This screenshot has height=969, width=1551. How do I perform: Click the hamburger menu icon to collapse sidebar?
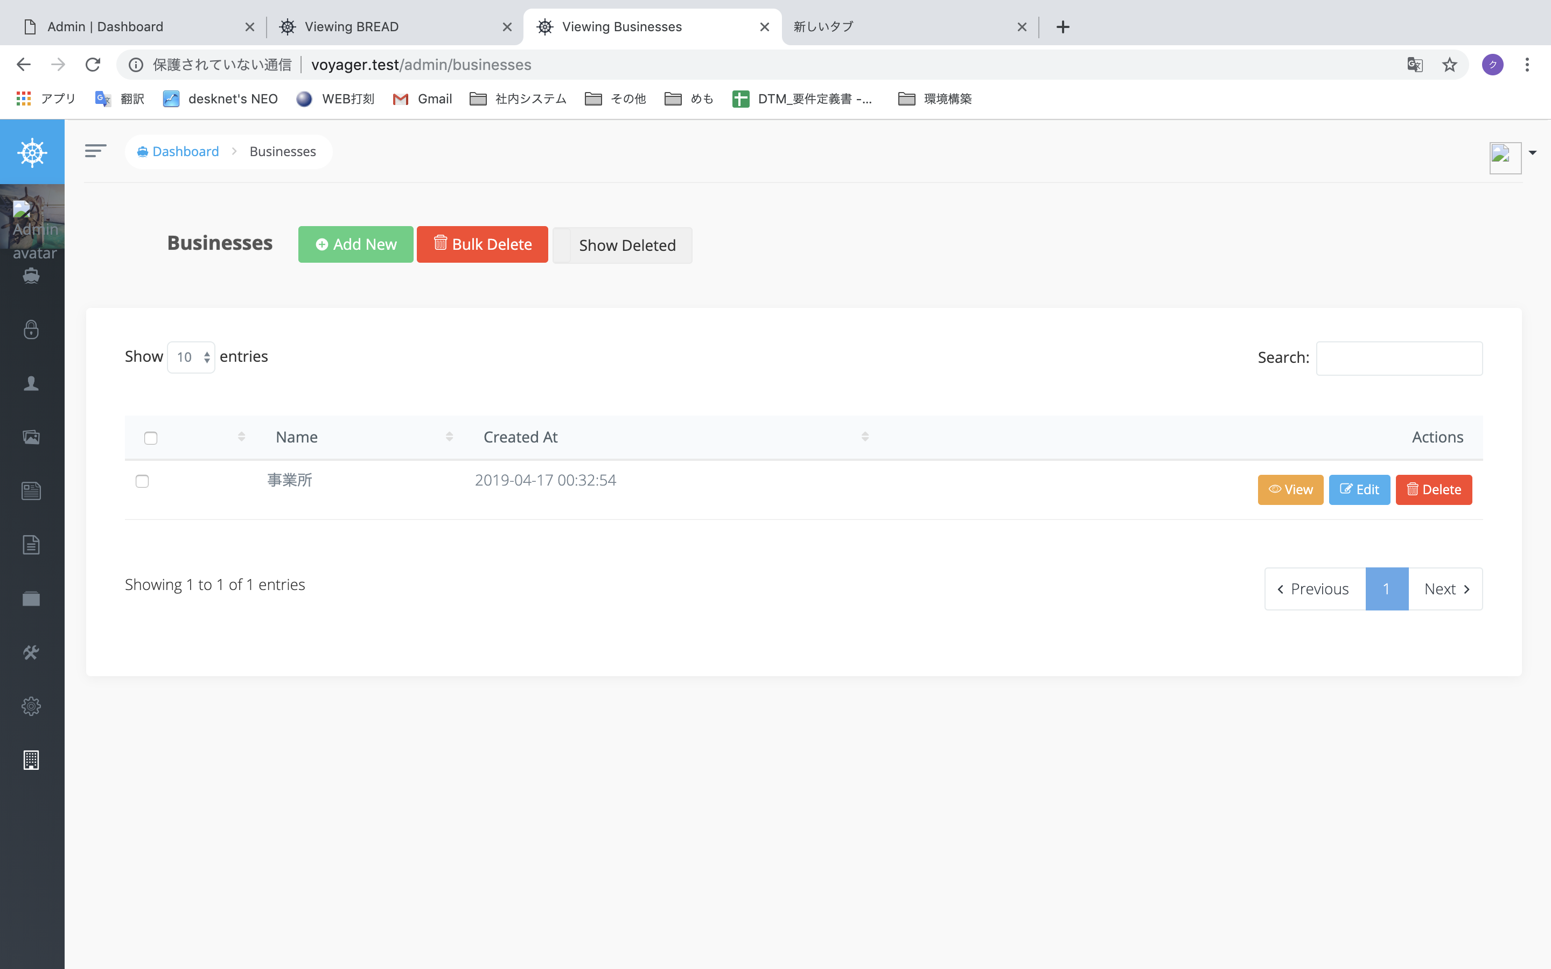[95, 151]
